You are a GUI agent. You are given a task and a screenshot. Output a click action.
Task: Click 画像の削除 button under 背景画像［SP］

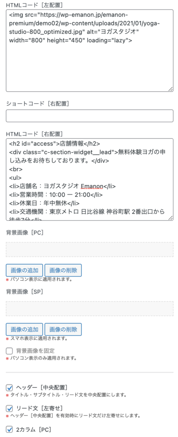point(63,329)
